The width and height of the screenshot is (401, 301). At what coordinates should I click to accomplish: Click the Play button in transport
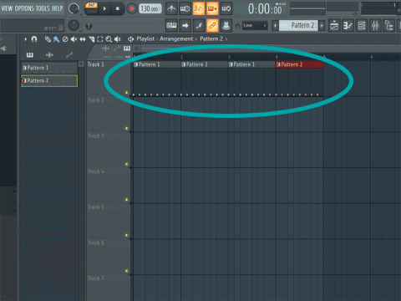pos(104,8)
